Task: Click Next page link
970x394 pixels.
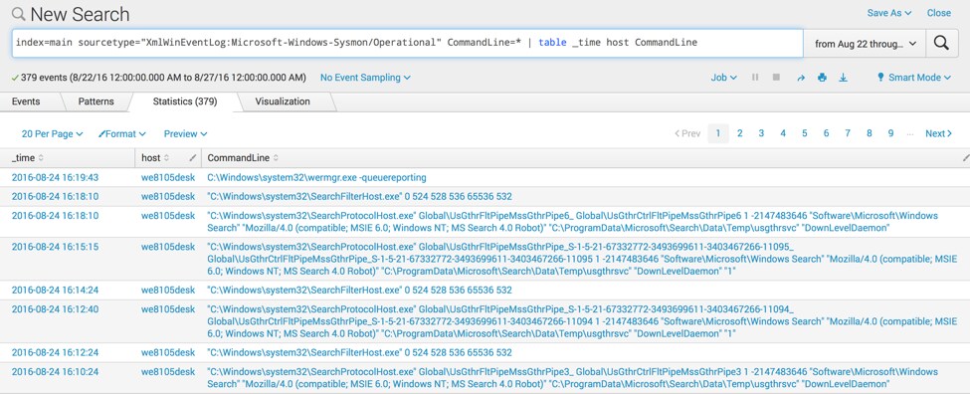Action: pyautogui.click(x=938, y=133)
